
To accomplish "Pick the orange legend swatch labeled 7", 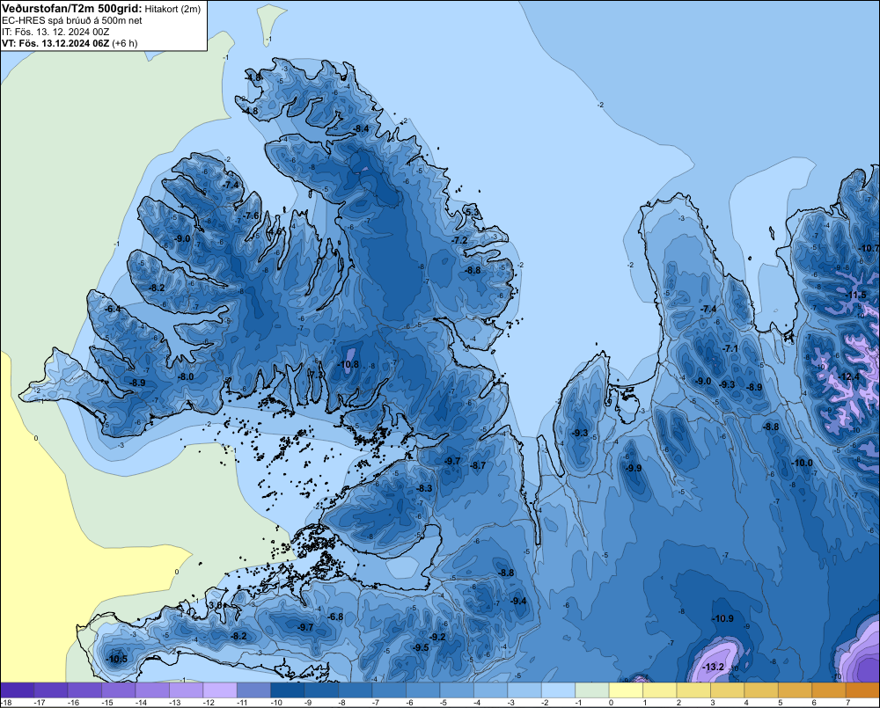I will (x=862, y=690).
